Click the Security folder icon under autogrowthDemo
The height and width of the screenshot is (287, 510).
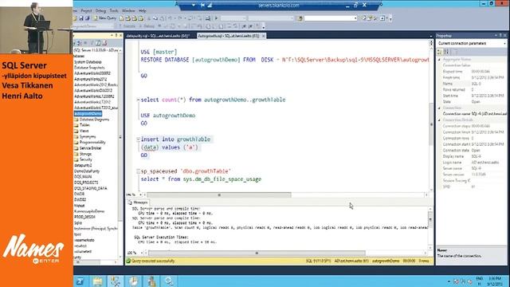76,159
